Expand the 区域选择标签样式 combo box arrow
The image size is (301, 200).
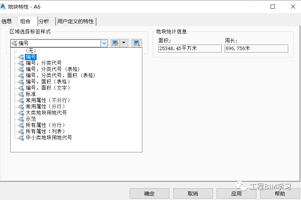coord(104,44)
